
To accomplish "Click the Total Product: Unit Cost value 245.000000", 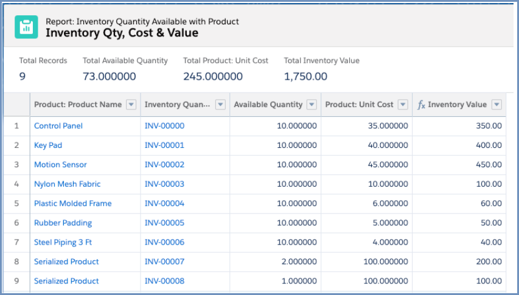I will point(213,77).
